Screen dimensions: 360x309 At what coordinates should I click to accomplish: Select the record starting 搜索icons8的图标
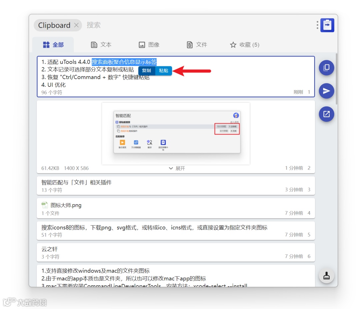(176, 231)
